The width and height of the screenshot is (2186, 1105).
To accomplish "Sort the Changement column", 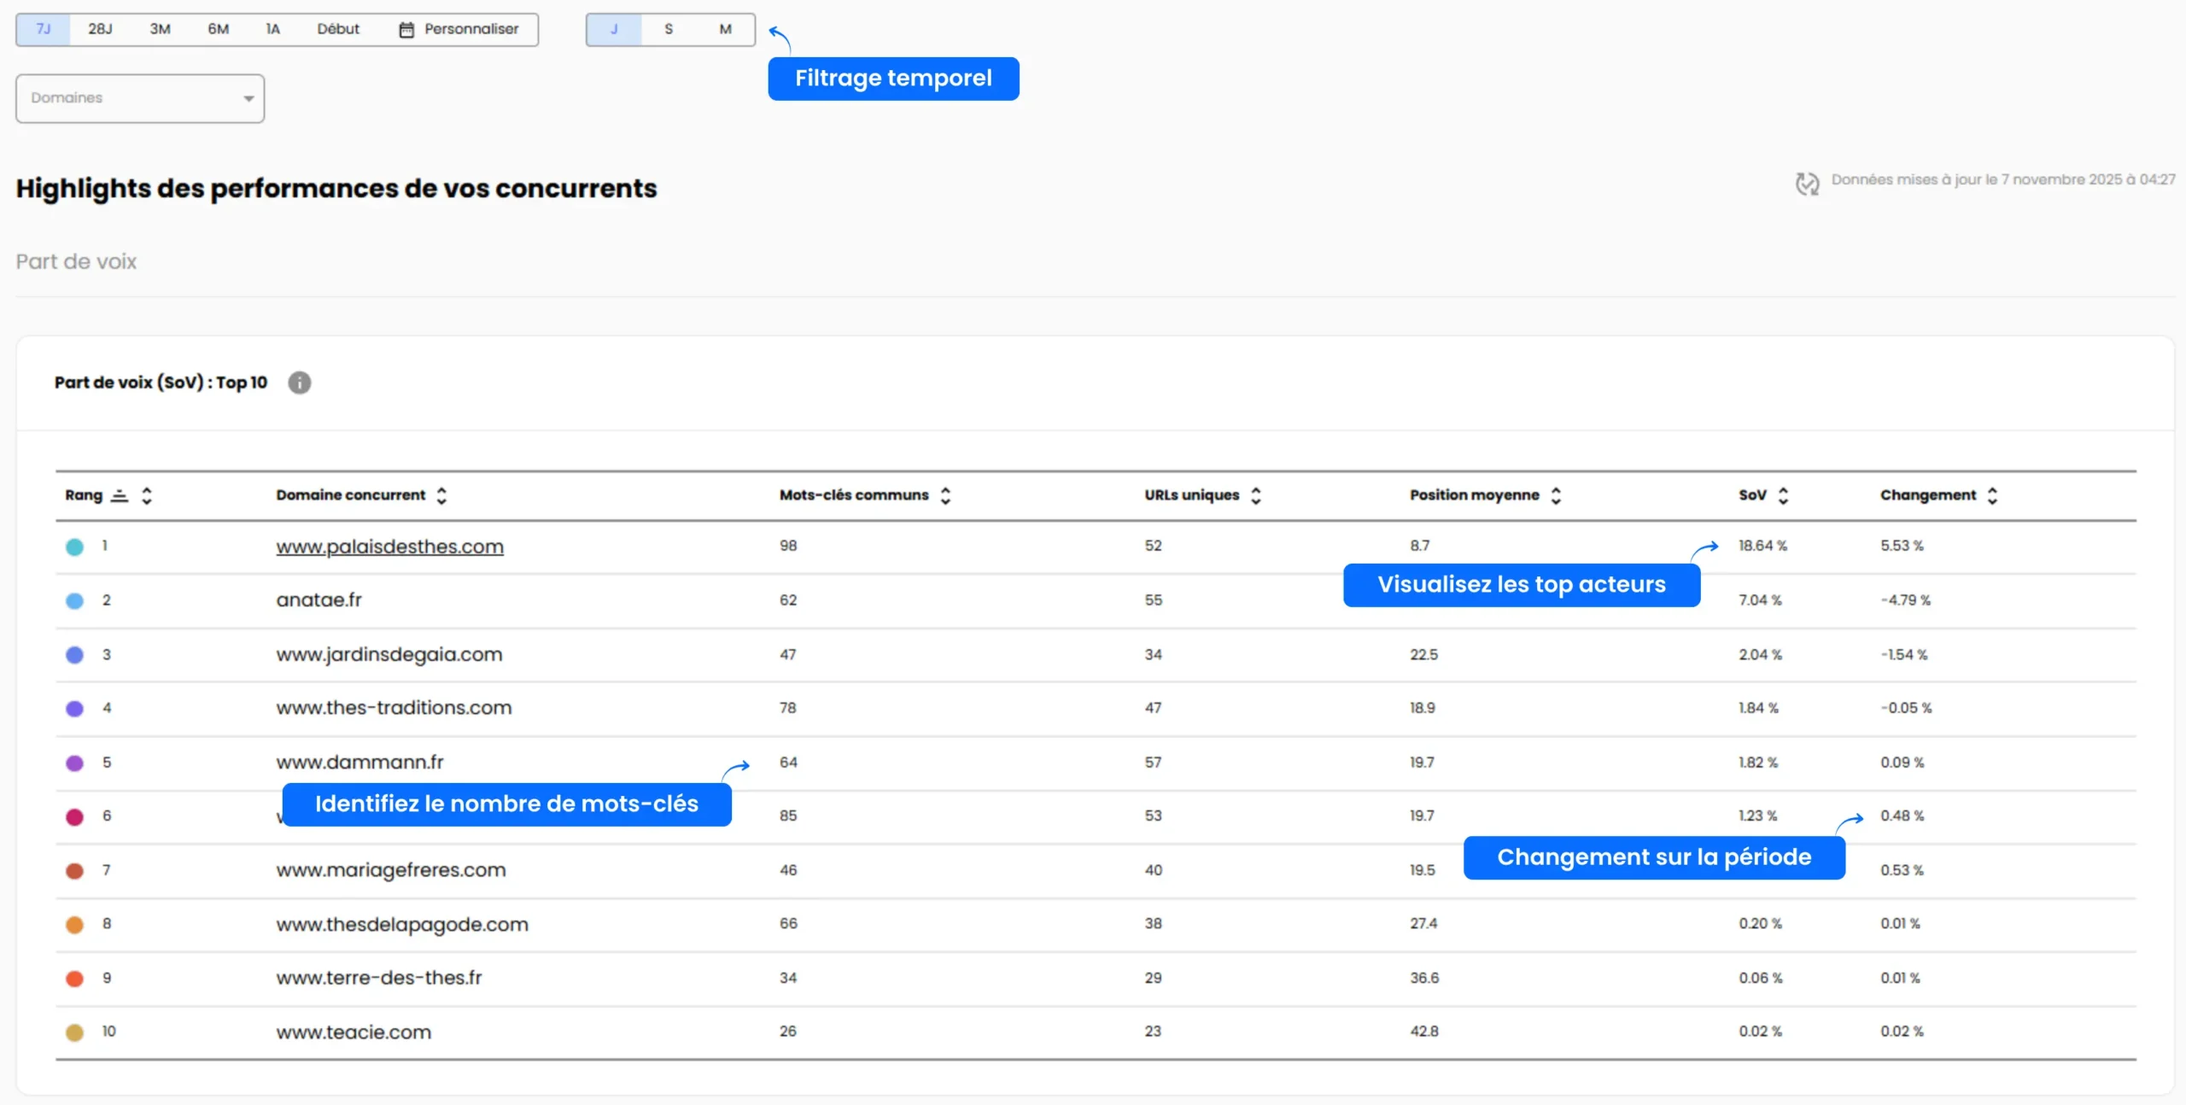I will pyautogui.click(x=1993, y=495).
